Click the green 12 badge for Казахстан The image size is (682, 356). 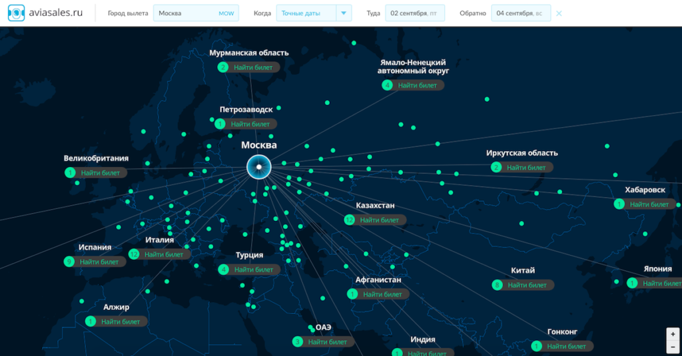tap(350, 220)
